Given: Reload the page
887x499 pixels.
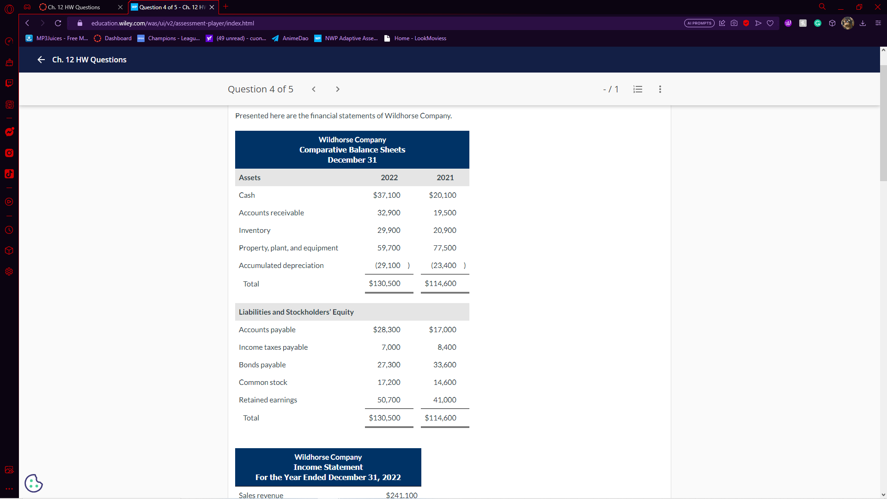Looking at the screenshot, I should pos(58,23).
